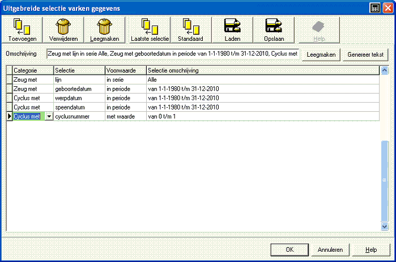Save selection with Opslaan icon
The width and height of the screenshot is (396, 262).
pyautogui.click(x=274, y=30)
